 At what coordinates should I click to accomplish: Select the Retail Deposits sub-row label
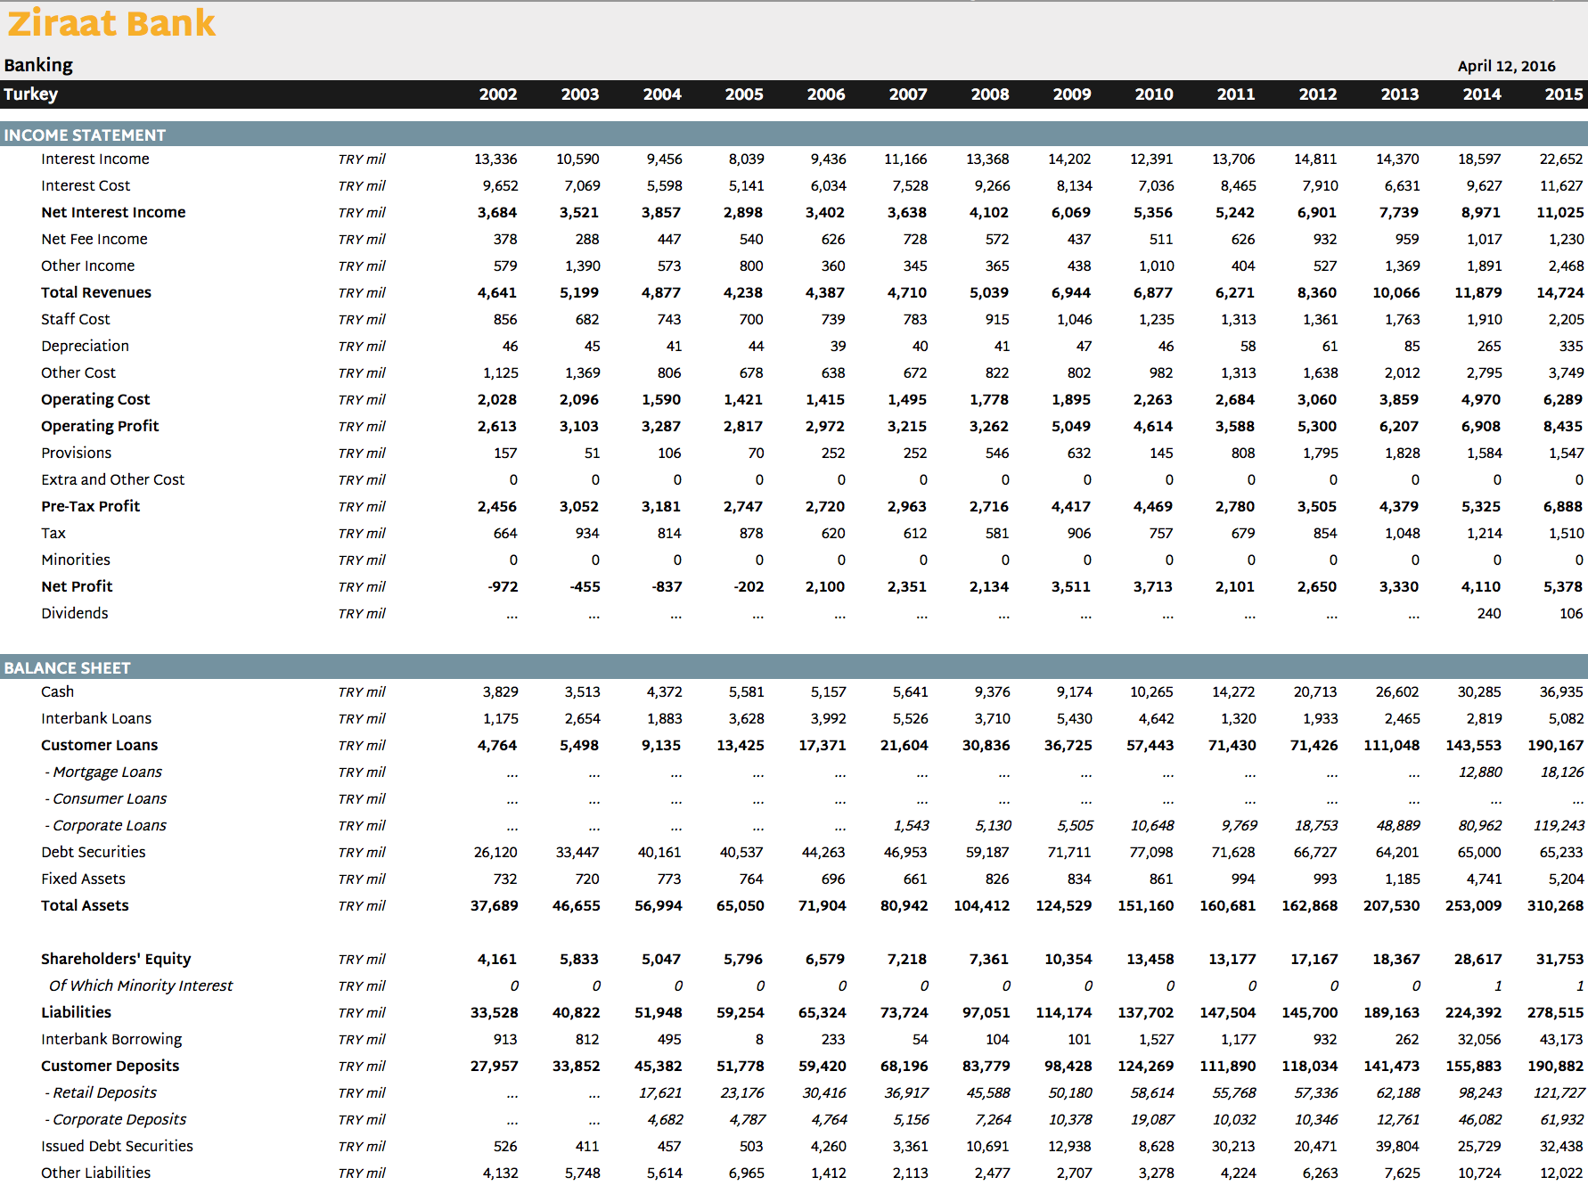point(101,1093)
